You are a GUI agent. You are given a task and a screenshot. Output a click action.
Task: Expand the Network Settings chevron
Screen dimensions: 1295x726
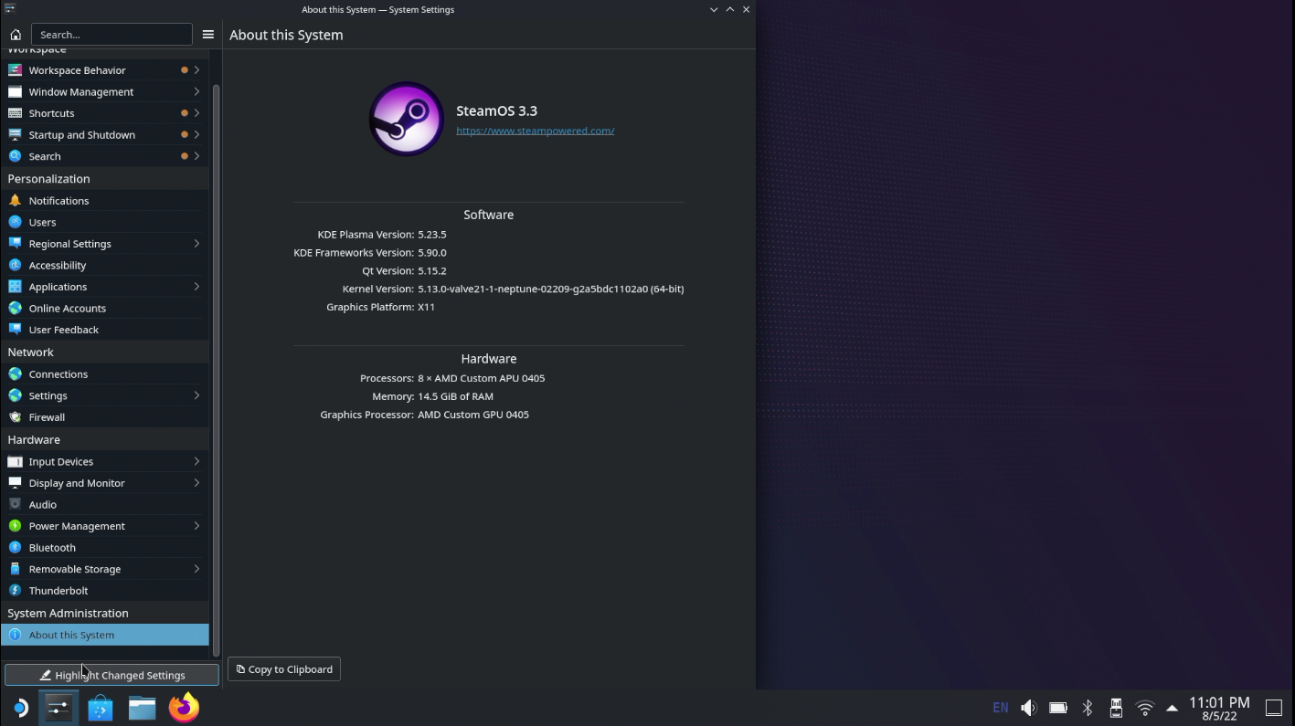(x=196, y=395)
